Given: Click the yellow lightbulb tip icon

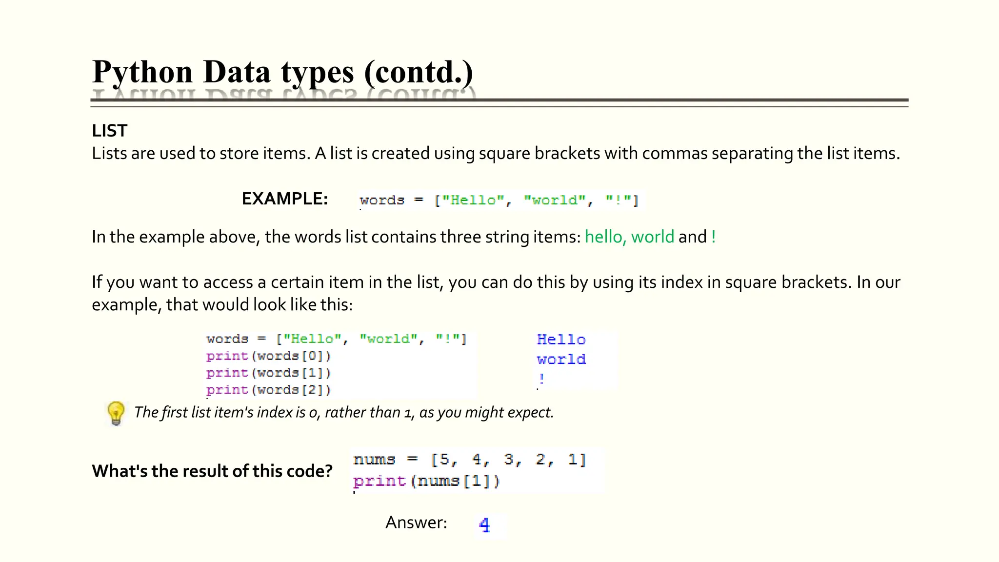Looking at the screenshot, I should coord(116,413).
